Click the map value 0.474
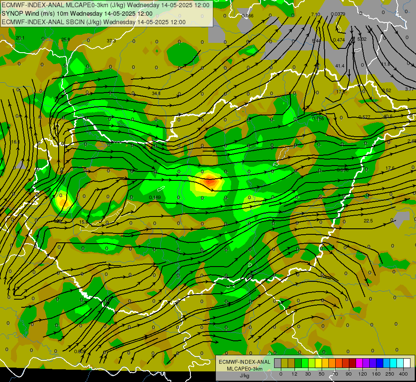The height and width of the screenshot is (382, 416). tap(339, 40)
